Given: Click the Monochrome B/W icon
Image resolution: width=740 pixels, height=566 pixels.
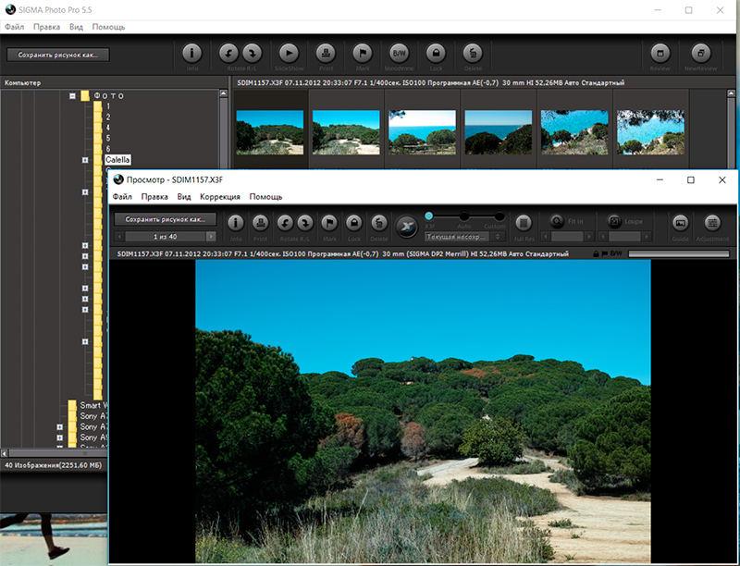Looking at the screenshot, I should (x=400, y=54).
